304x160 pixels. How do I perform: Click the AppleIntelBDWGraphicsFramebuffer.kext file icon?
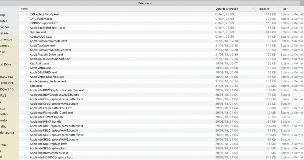point(27,90)
